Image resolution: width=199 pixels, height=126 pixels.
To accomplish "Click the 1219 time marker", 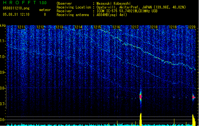I will click(x=173, y=27).
